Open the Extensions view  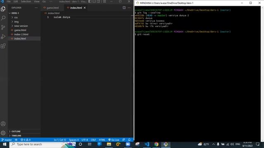3,46
